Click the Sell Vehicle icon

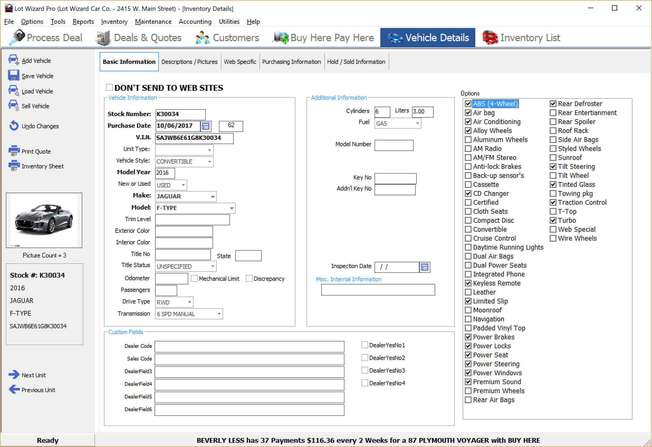coord(13,105)
